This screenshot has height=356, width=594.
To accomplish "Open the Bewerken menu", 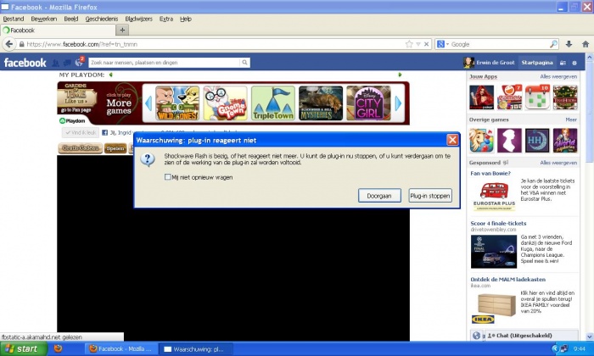I will coord(44,19).
